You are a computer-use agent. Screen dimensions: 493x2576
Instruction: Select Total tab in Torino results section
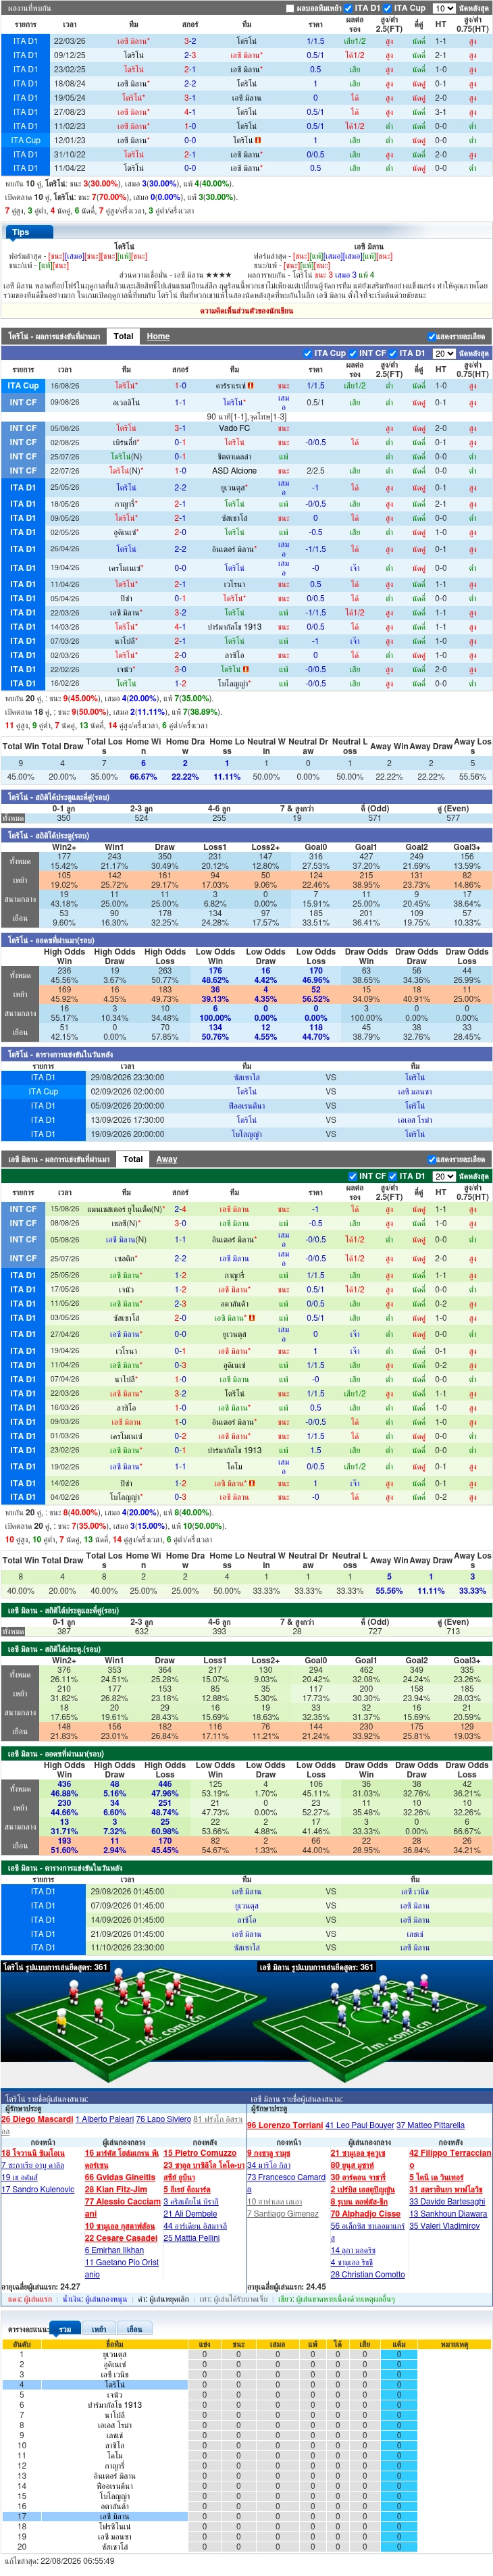(x=124, y=336)
